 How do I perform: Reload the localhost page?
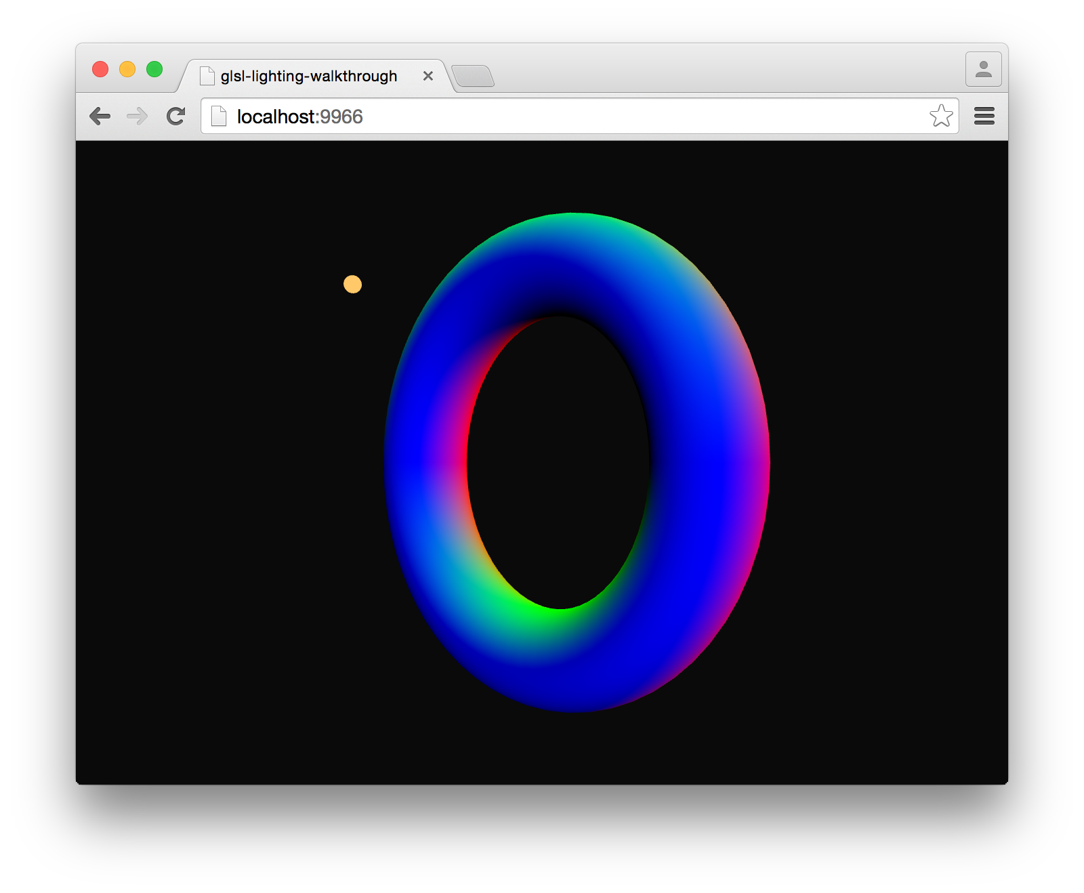click(176, 117)
